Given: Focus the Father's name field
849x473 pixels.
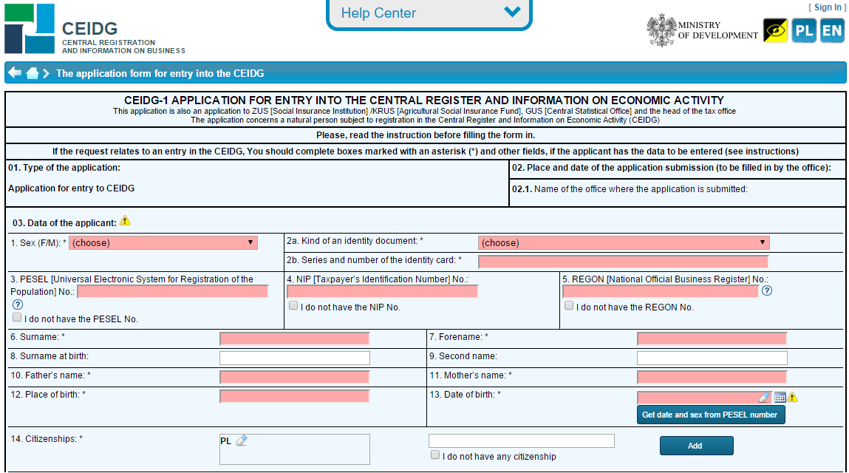Looking at the screenshot, I should tap(295, 377).
